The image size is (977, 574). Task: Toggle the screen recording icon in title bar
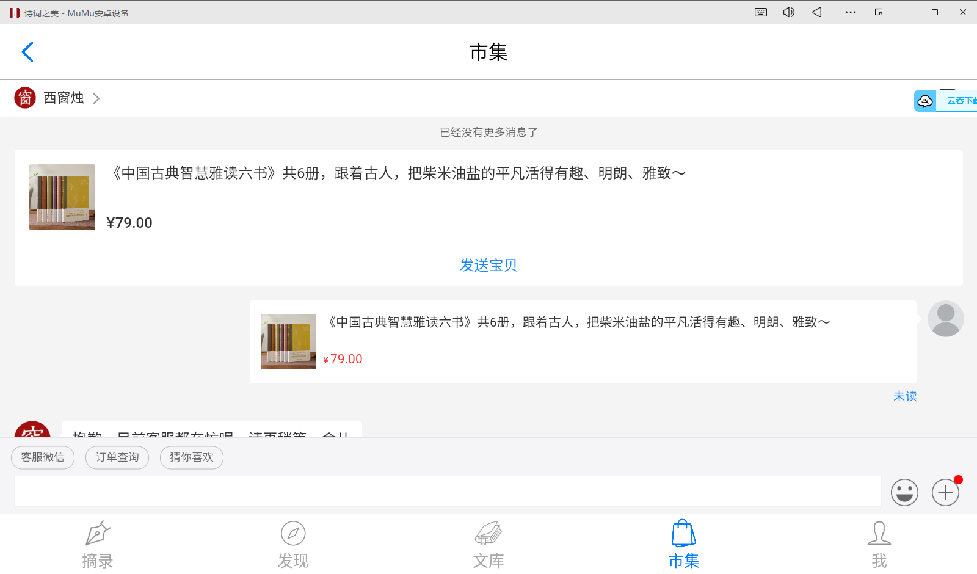pos(877,12)
